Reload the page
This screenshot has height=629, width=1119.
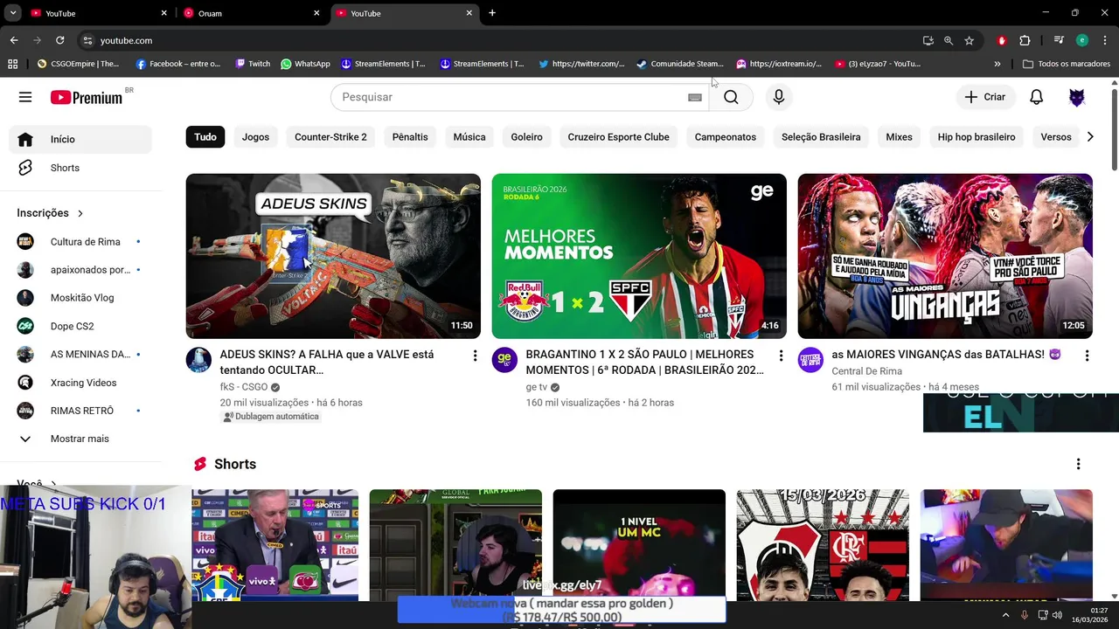59,40
